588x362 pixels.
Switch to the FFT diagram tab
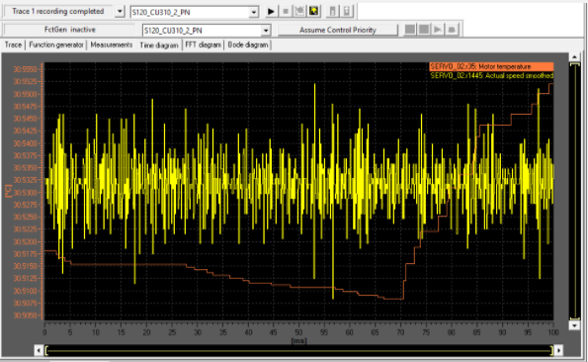click(x=203, y=45)
